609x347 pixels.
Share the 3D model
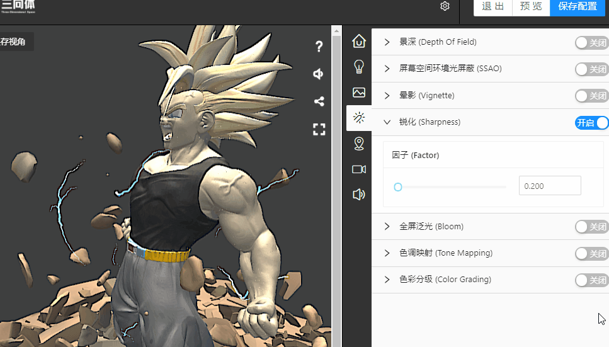point(319,101)
